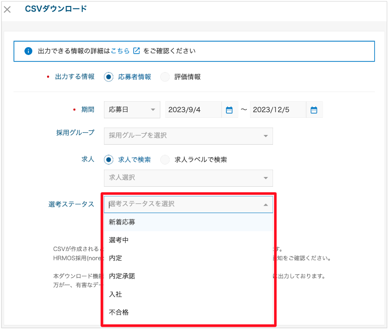Open the calendar picker for 2023/9/4
This screenshot has width=389, height=330.
point(230,110)
